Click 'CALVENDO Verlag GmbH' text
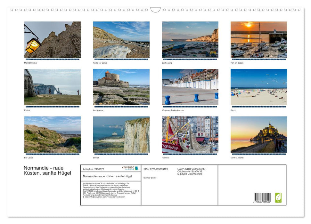This screenshot has height=224, width=311. pyautogui.click(x=192, y=169)
